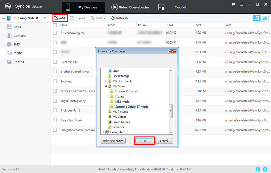
Task: Click the dialog scrollbar down arrow
Action: tap(171, 133)
